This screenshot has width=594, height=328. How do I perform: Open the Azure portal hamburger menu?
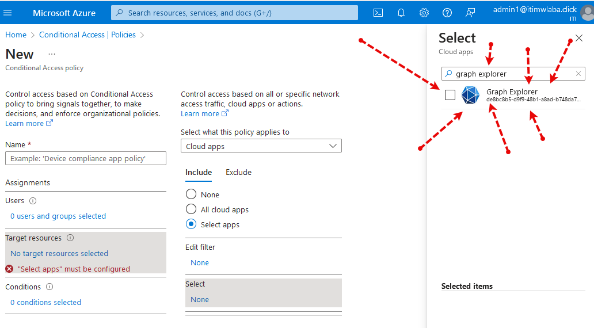click(7, 13)
